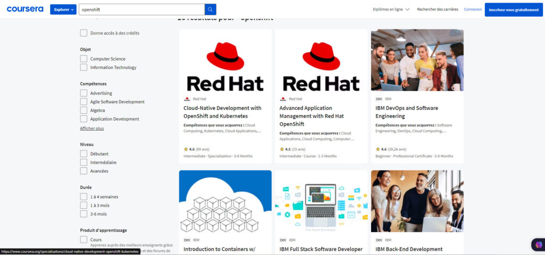Image resolution: width=545 pixels, height=255 pixels.
Task: Click the Compétences filter heading
Action: pyautogui.click(x=93, y=83)
